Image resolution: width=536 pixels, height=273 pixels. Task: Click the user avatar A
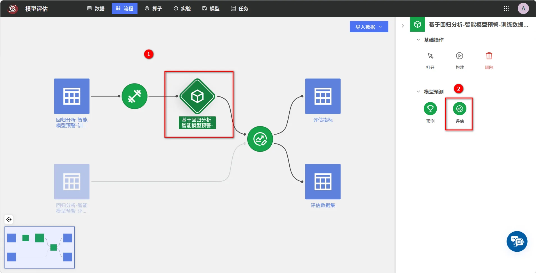pos(523,8)
